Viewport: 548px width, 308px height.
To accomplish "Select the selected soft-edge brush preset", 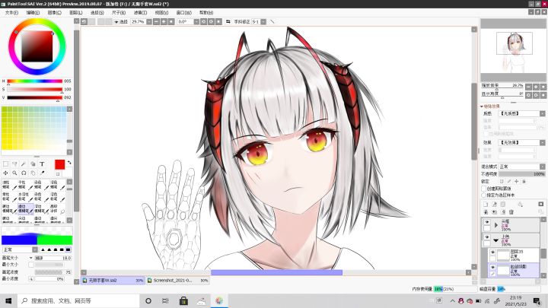I will (x=26, y=208).
